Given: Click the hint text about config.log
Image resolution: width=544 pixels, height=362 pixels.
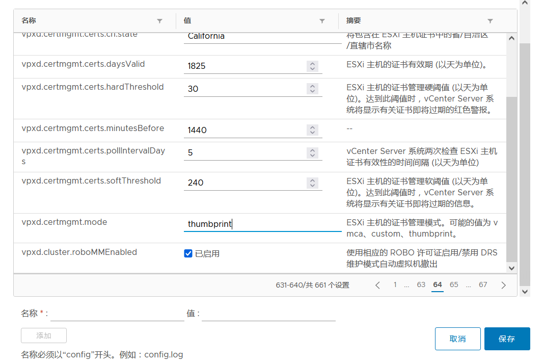Looking at the screenshot, I should [102, 355].
